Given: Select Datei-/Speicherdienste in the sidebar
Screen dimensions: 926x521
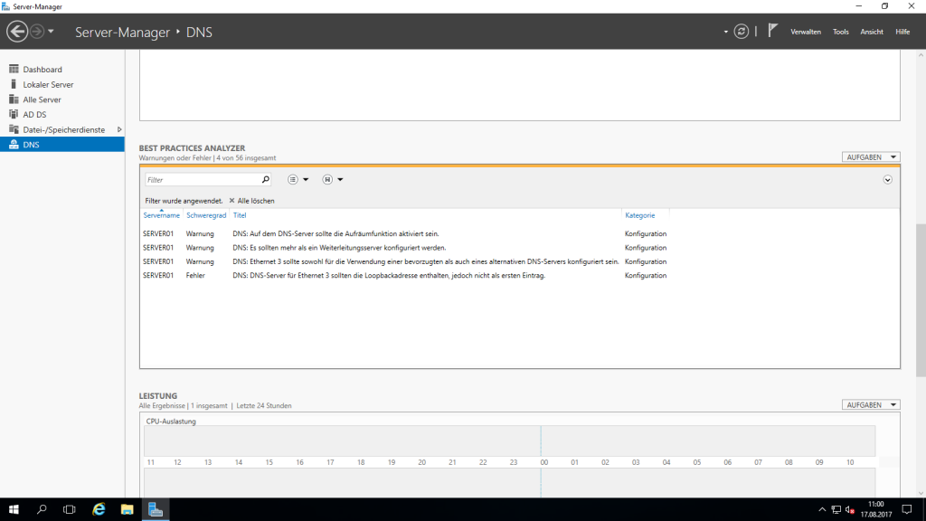Looking at the screenshot, I should coord(62,129).
